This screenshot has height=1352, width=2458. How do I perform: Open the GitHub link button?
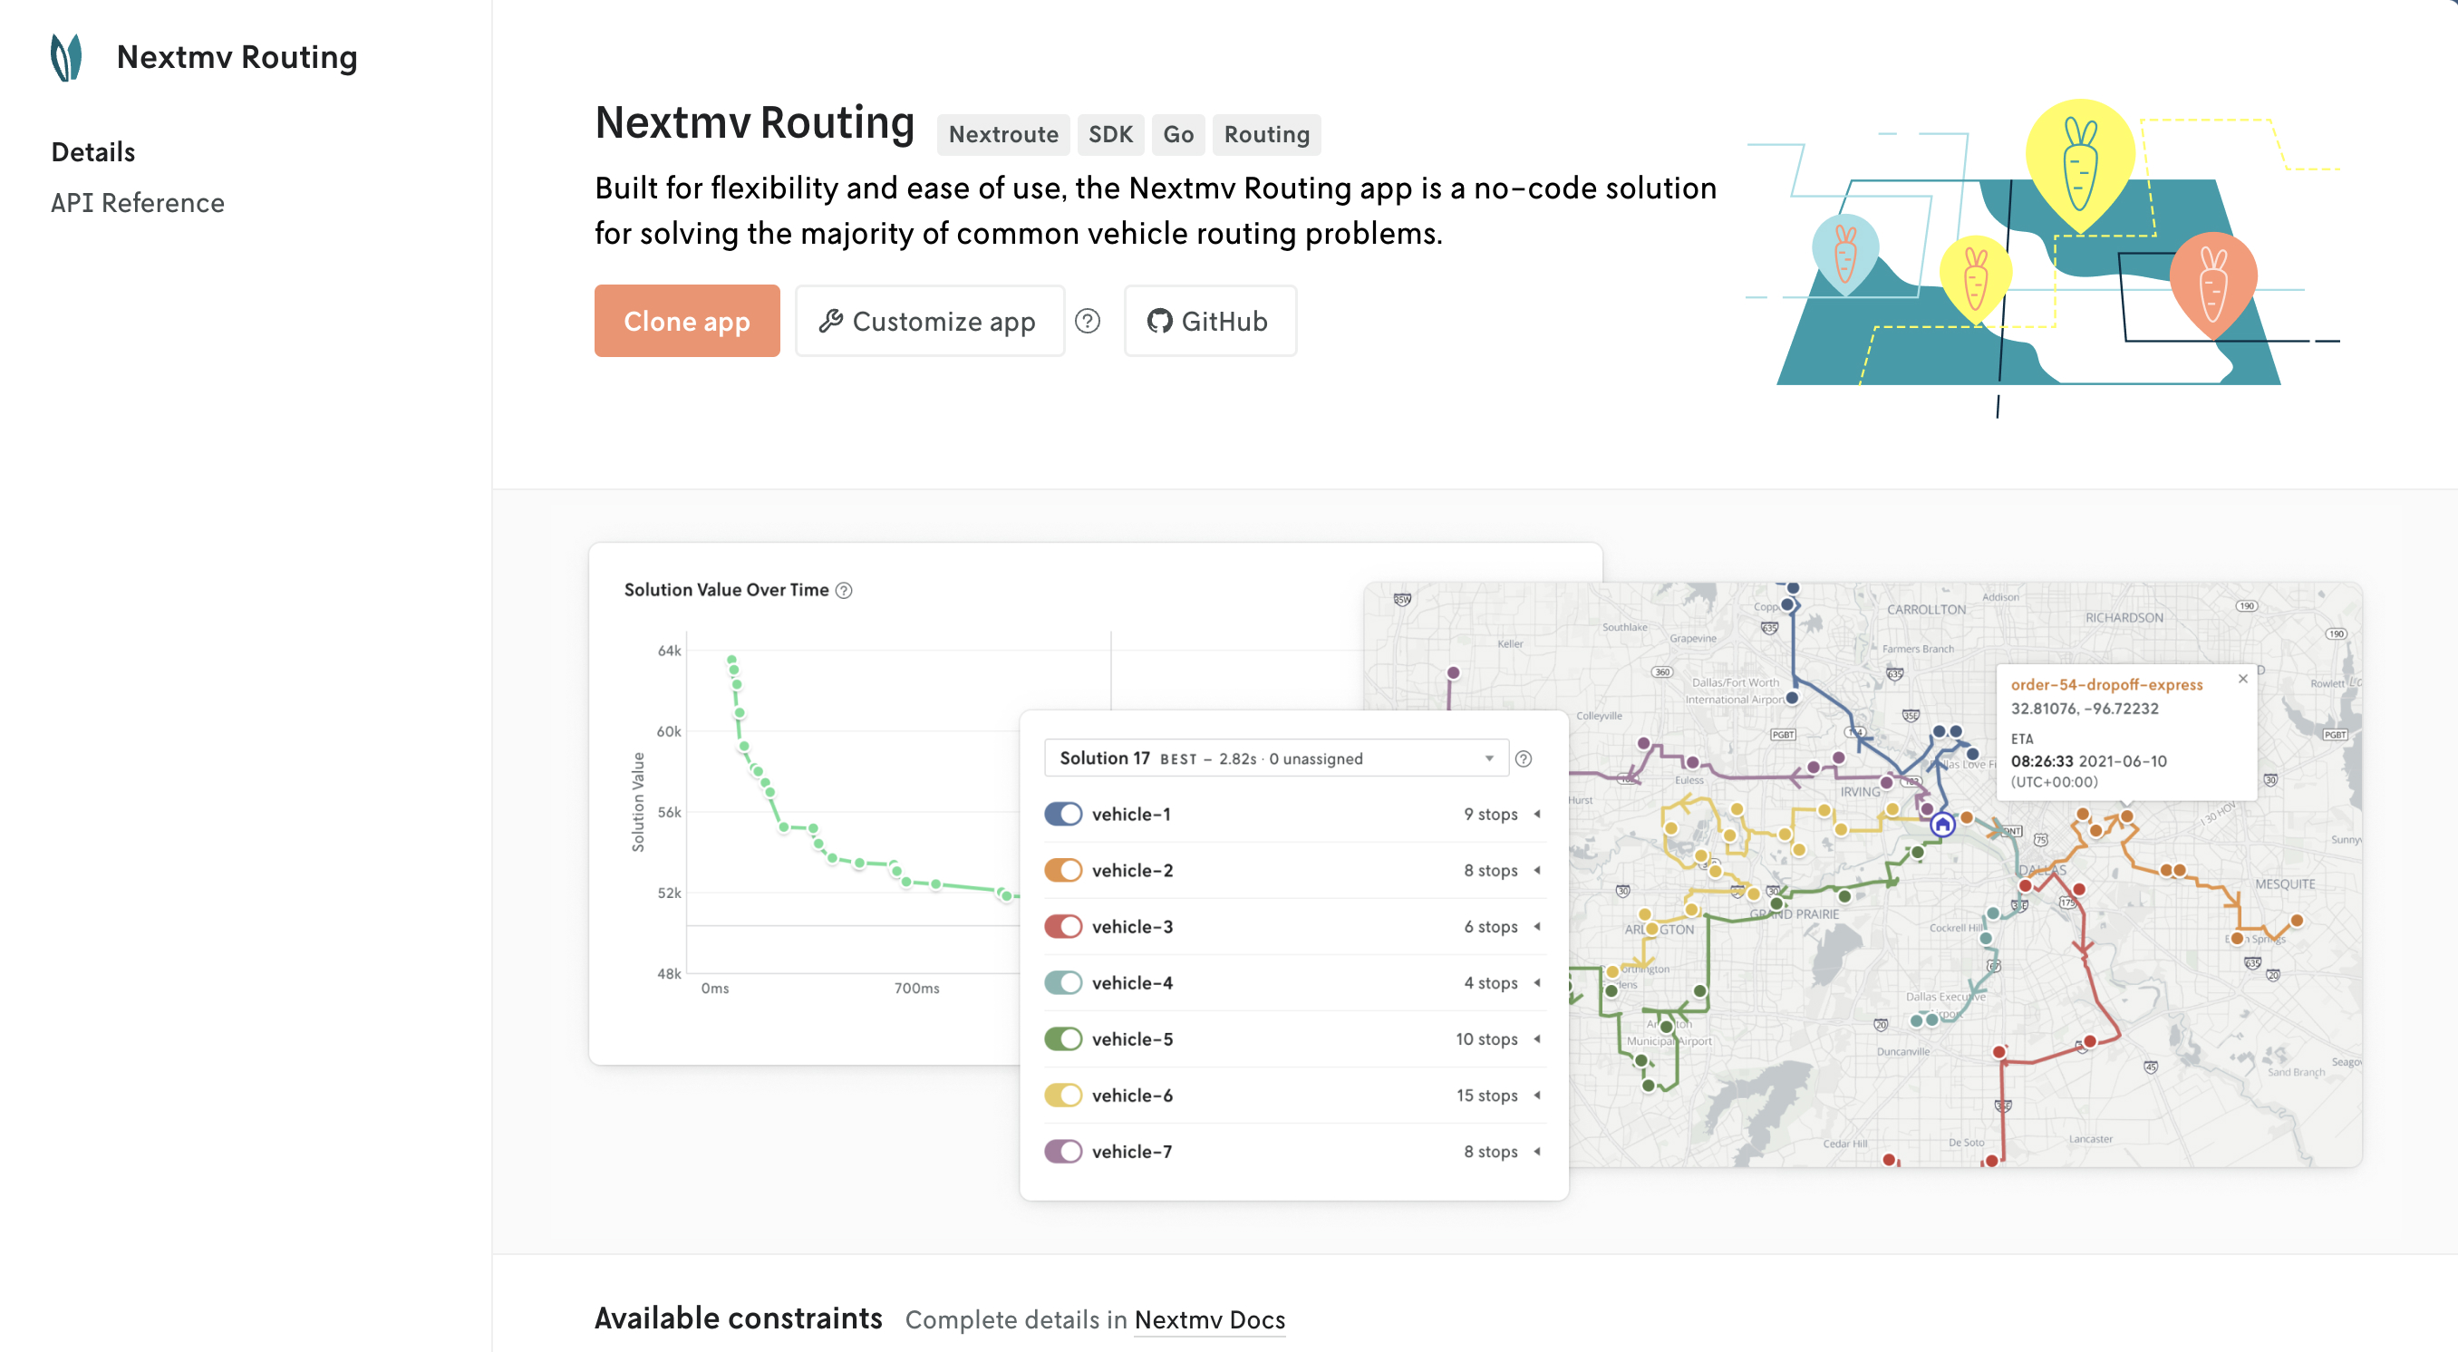tap(1210, 322)
